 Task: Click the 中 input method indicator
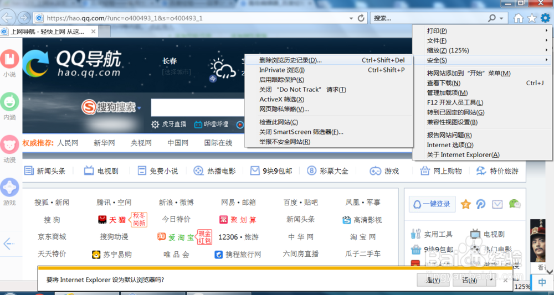point(542,282)
